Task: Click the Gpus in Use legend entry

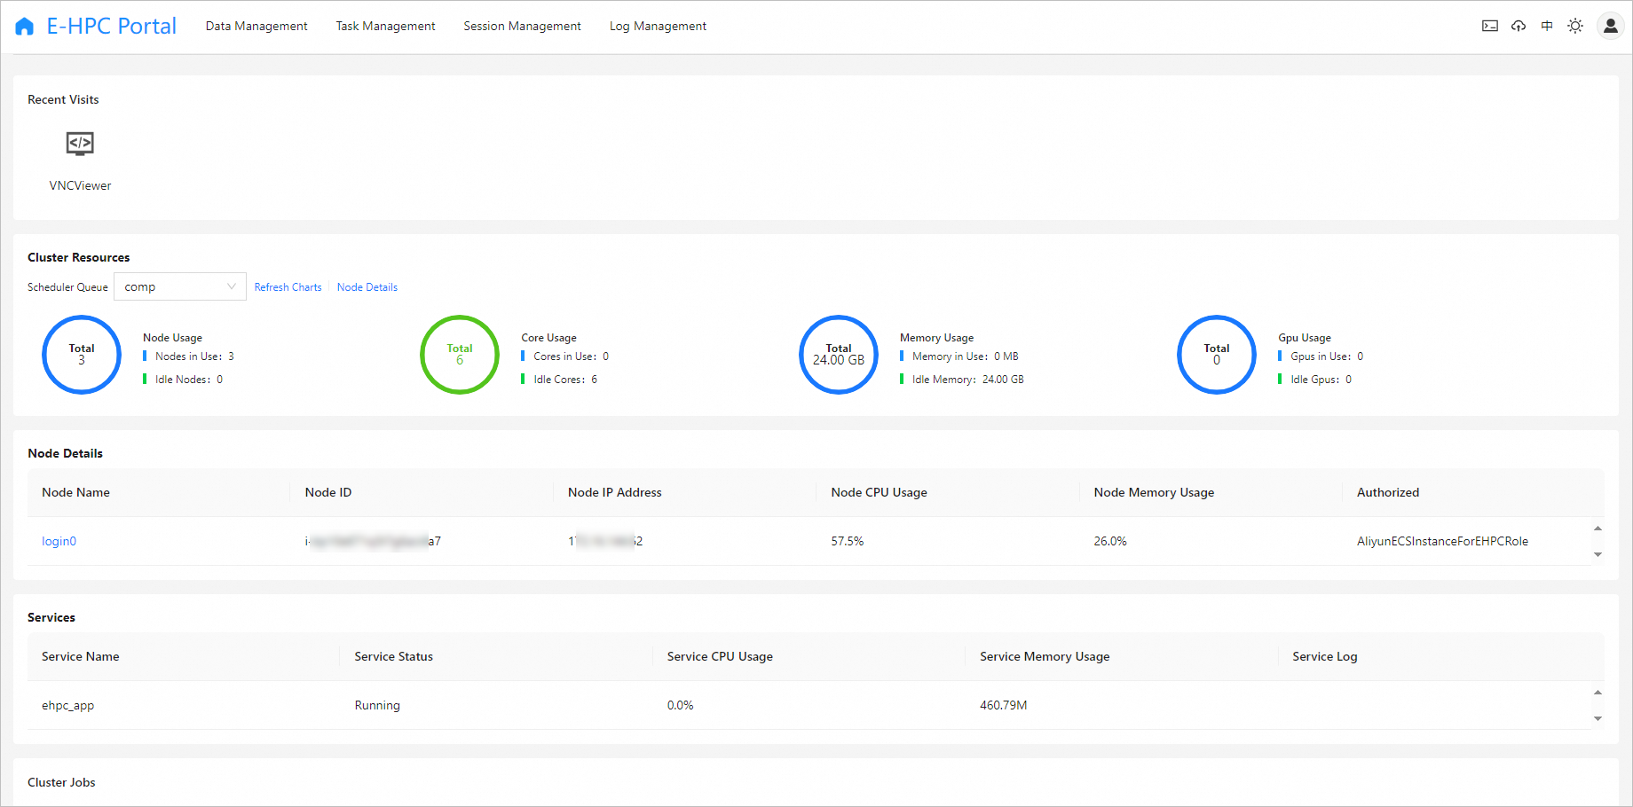Action: coord(1321,356)
